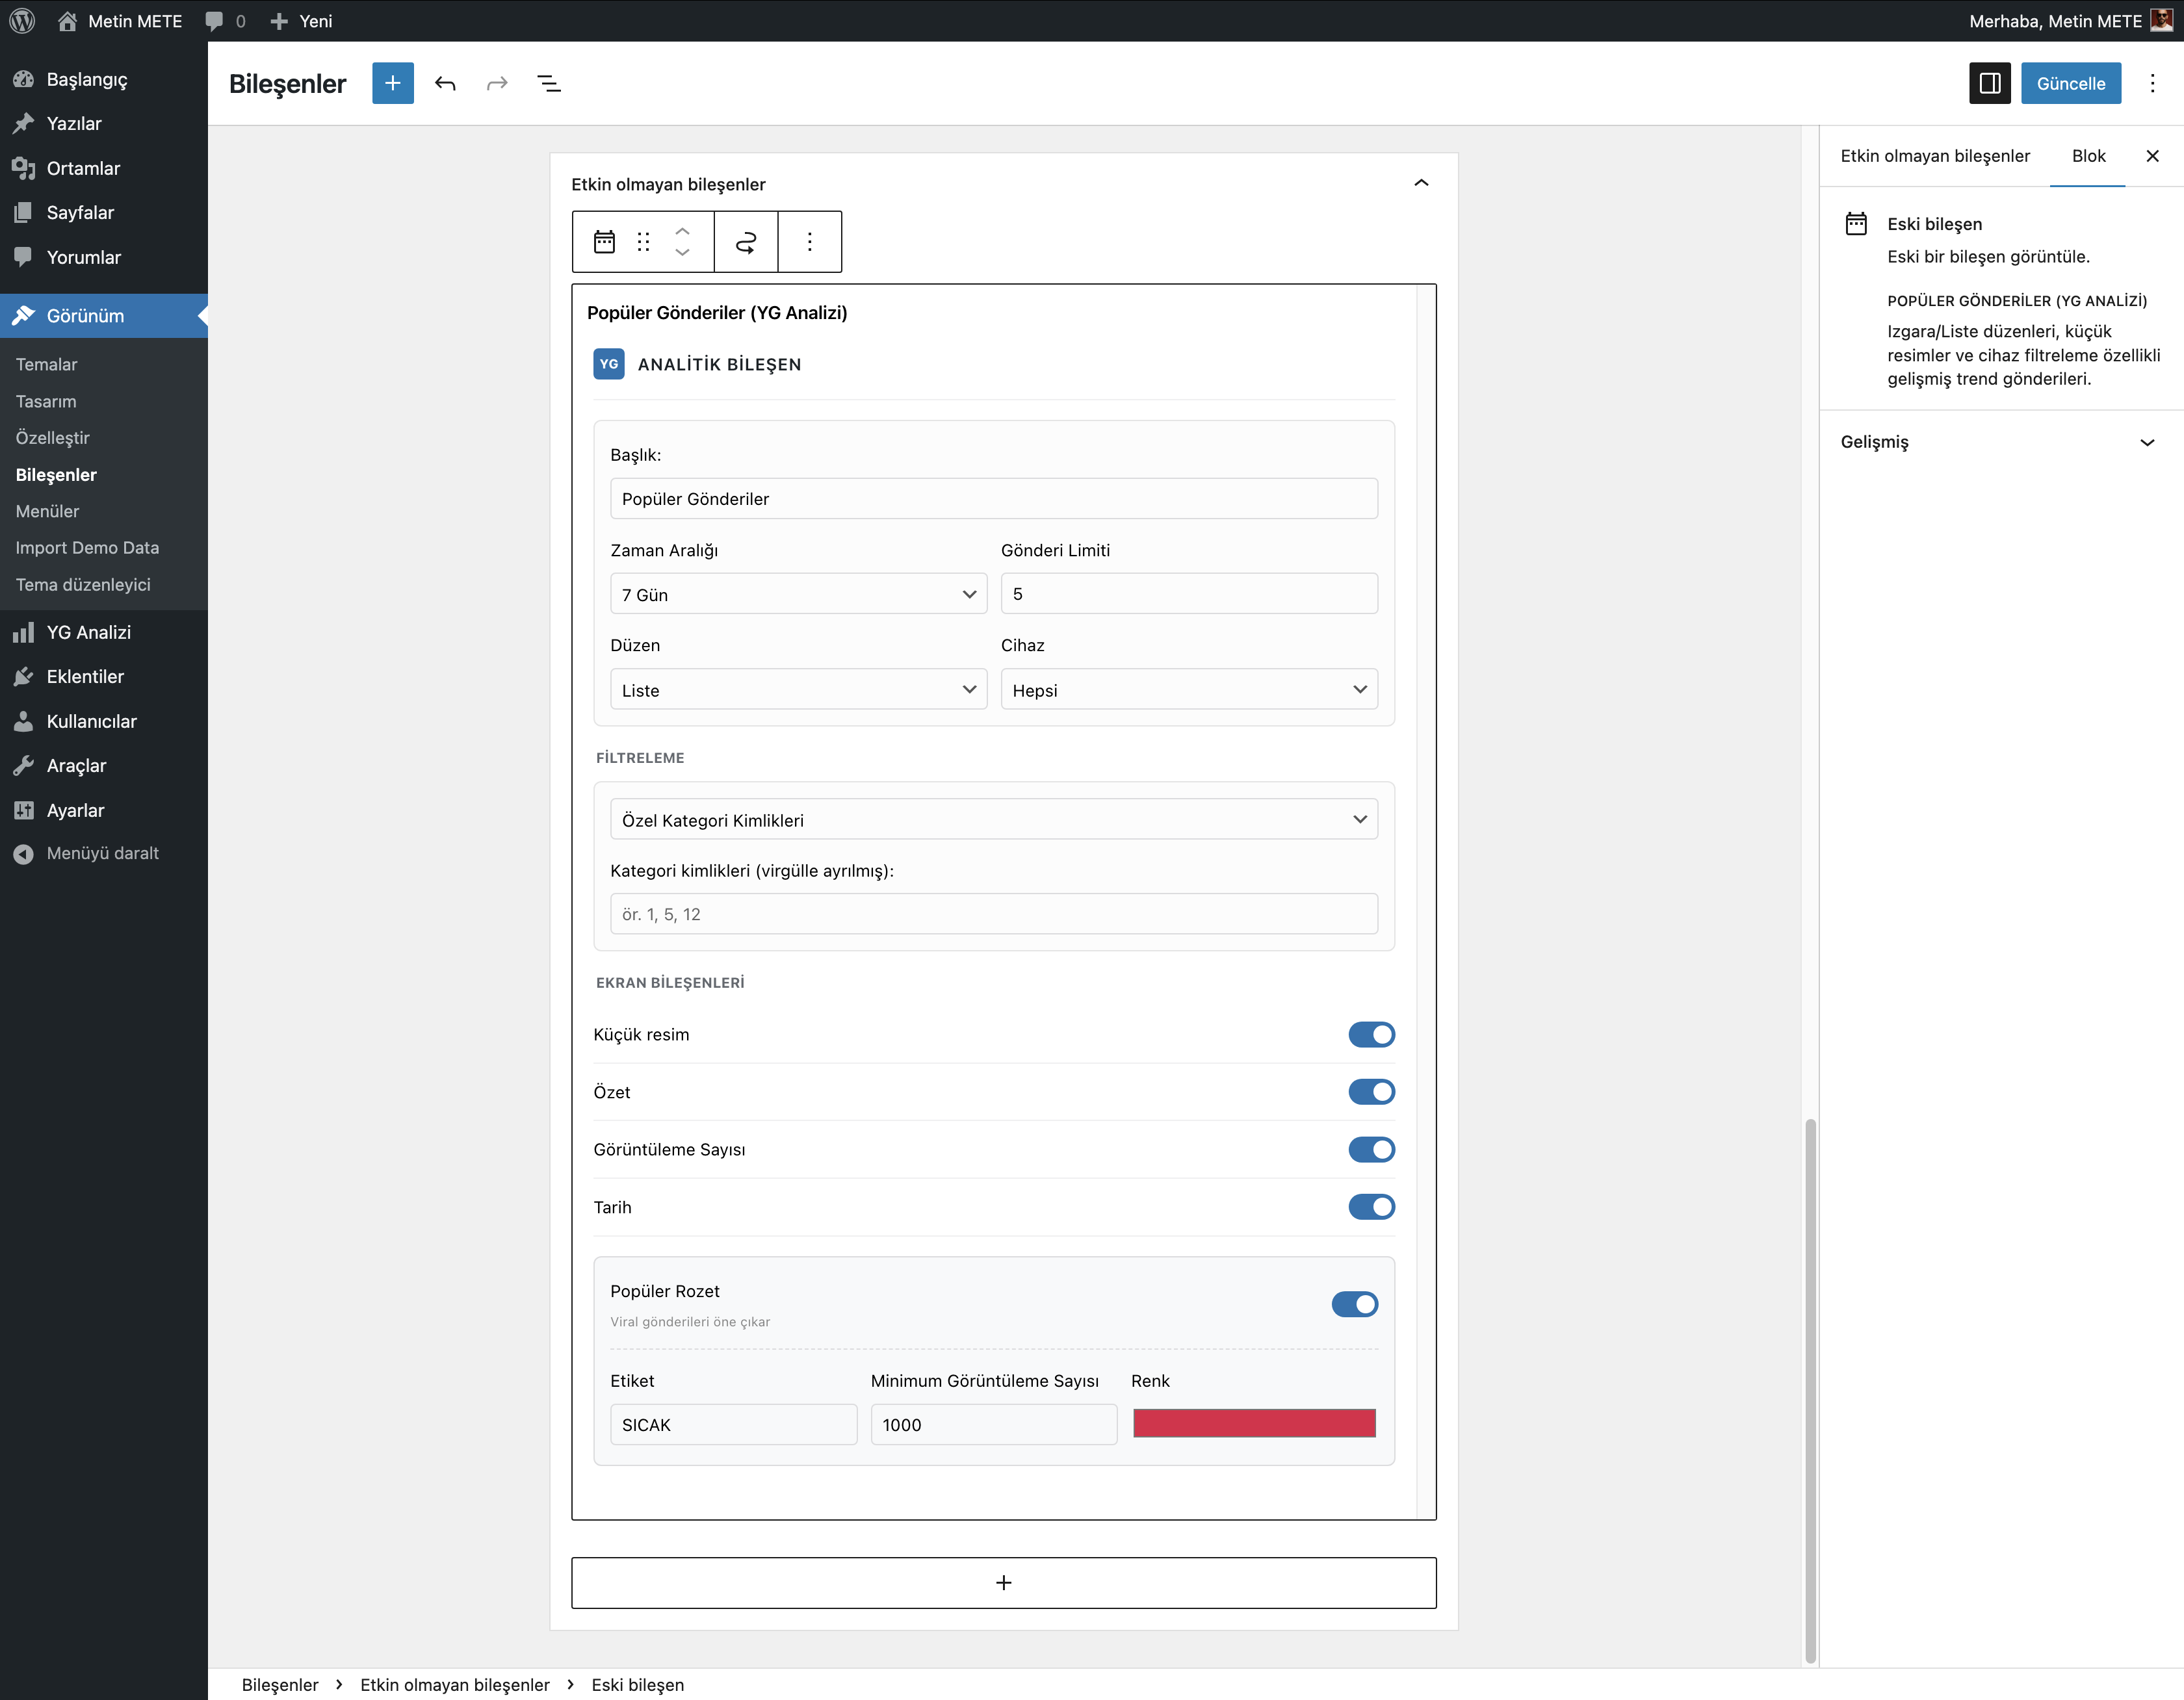Viewport: 2184px width, 1700px height.
Task: Click the move-to-widget-area icon in block toolbar
Action: tap(746, 242)
